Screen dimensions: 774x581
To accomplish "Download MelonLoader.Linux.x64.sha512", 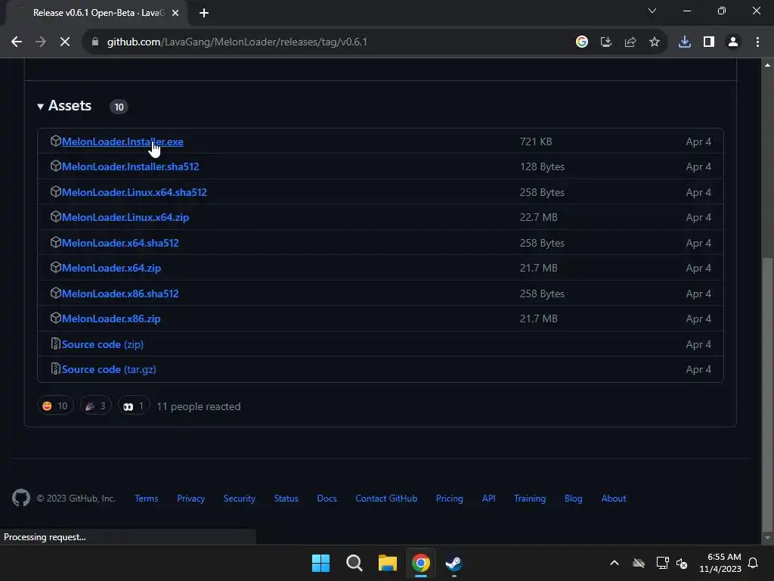I will click(135, 192).
